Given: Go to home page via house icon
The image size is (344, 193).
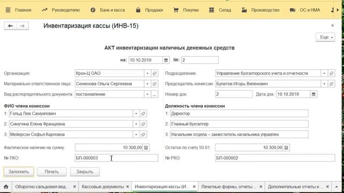Looking at the screenshot, I should click(6, 187).
